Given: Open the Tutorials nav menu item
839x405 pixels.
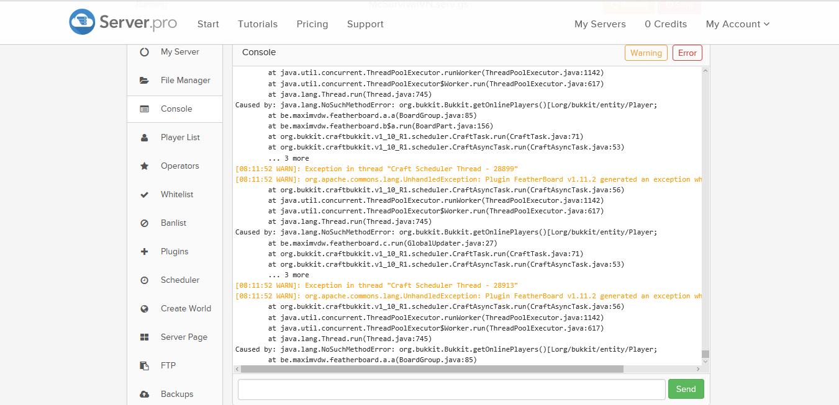Looking at the screenshot, I should click(258, 24).
